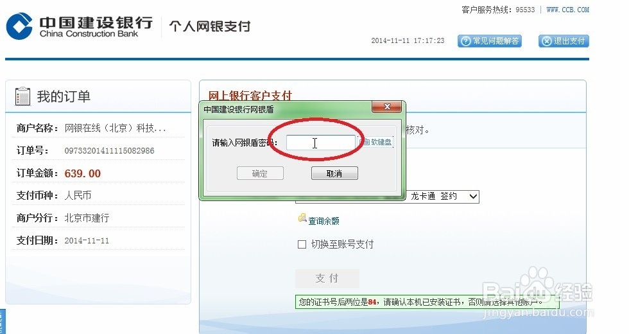Select order number 097332014111​15082986
Viewport: 629px width, 334px height.
[109, 151]
